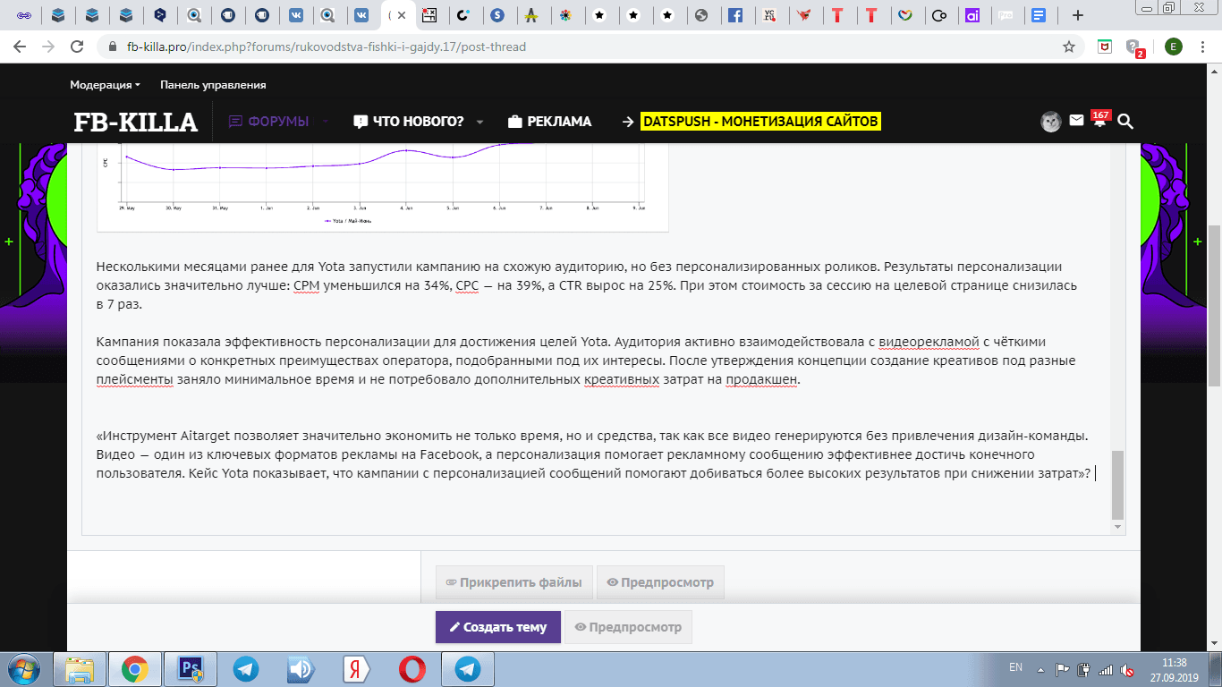
Task: Click 'Yota / Май-Июнь' chart legend
Action: [x=347, y=220]
